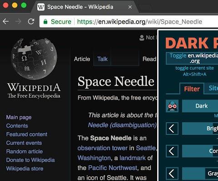Click the macOS yellow minimize button
The height and width of the screenshot is (181, 218).
15,5
